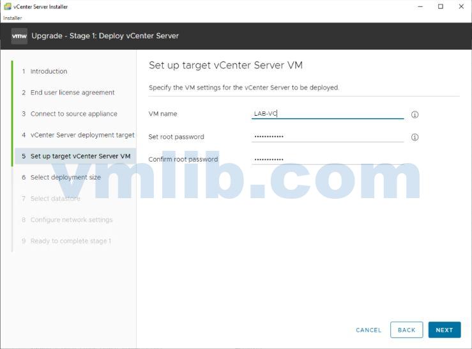Click the 'Confirm root password' label
This screenshot has width=472, height=349.
[x=183, y=159]
